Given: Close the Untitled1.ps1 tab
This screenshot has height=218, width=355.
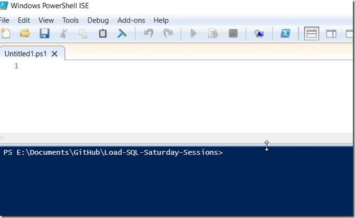Looking at the screenshot, I should click(x=55, y=54).
